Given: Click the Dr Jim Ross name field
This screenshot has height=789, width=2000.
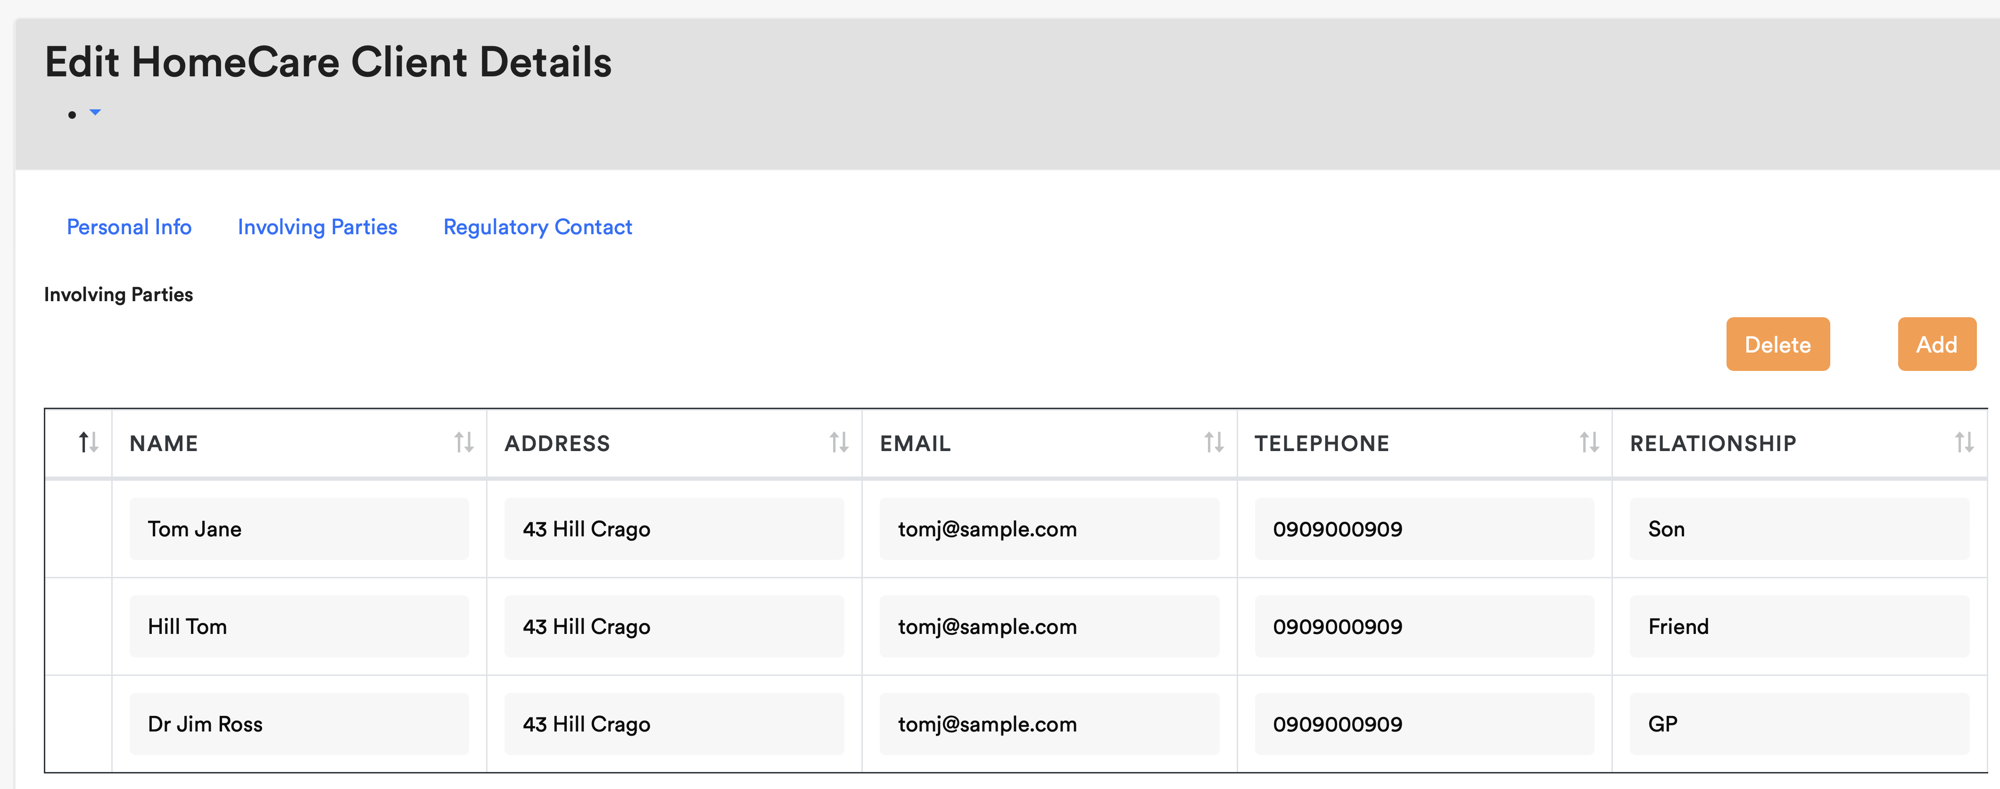Looking at the screenshot, I should [x=299, y=724].
